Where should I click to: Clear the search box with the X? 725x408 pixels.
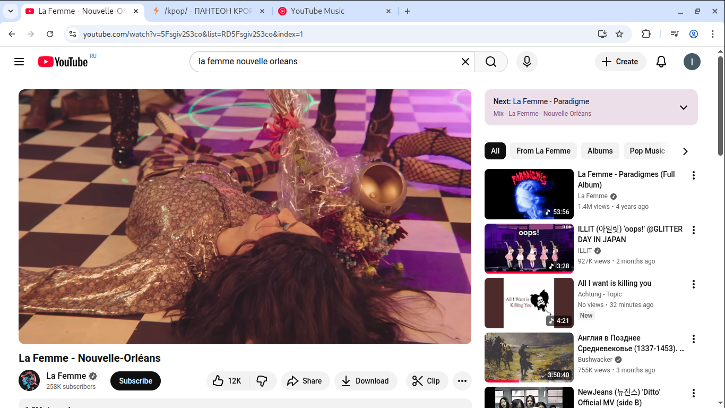click(x=465, y=62)
